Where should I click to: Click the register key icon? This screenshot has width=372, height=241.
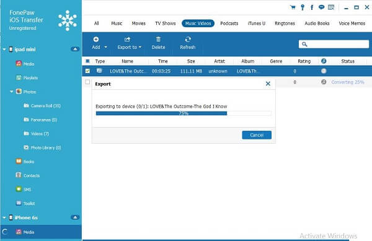303,7
